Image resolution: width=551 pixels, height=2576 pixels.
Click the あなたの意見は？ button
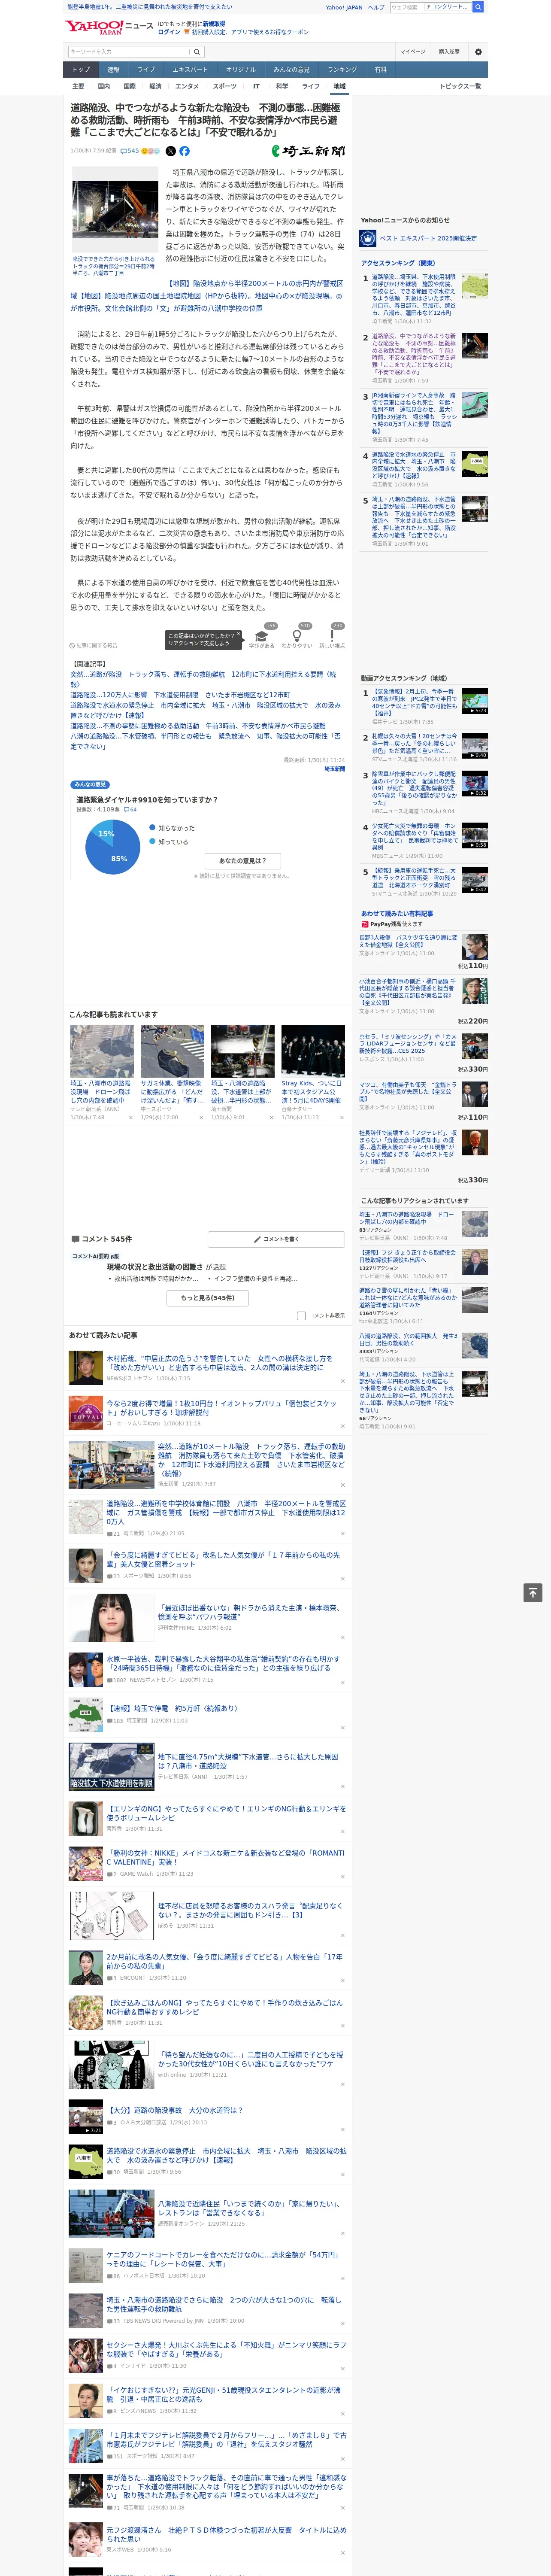point(242,860)
